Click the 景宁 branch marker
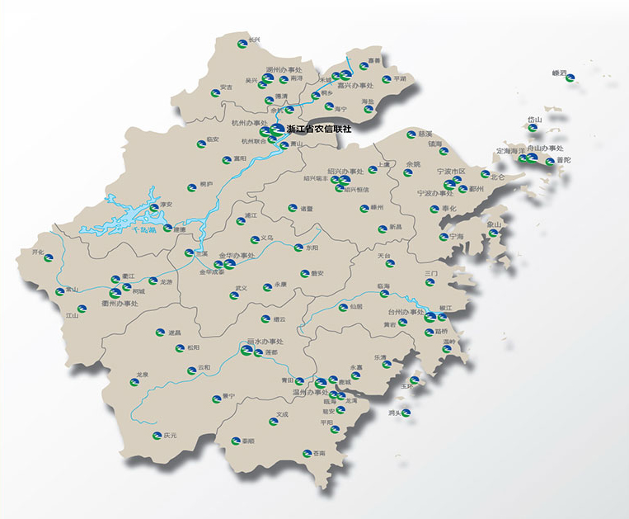 tap(217, 399)
